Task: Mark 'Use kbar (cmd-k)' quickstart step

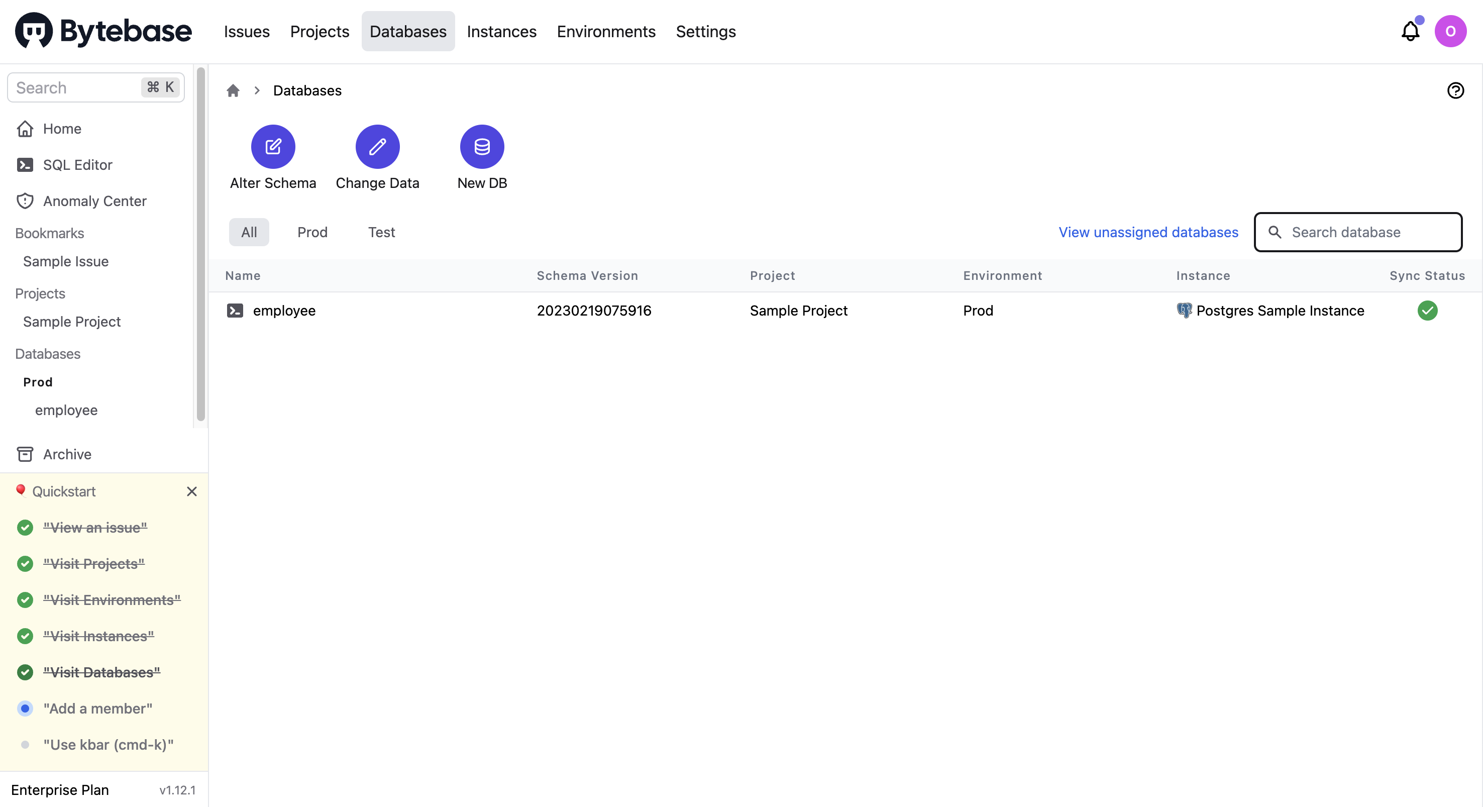Action: [x=107, y=745]
